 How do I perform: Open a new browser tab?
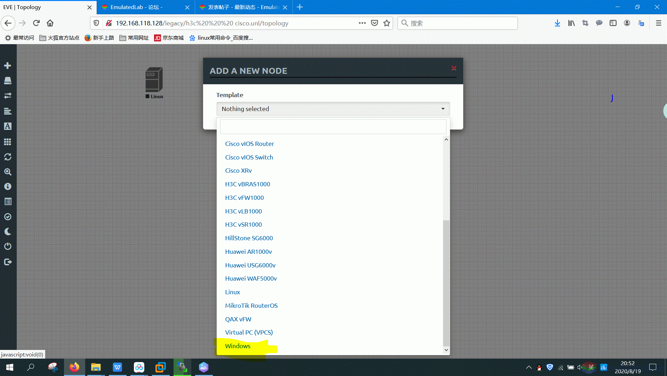[300, 7]
